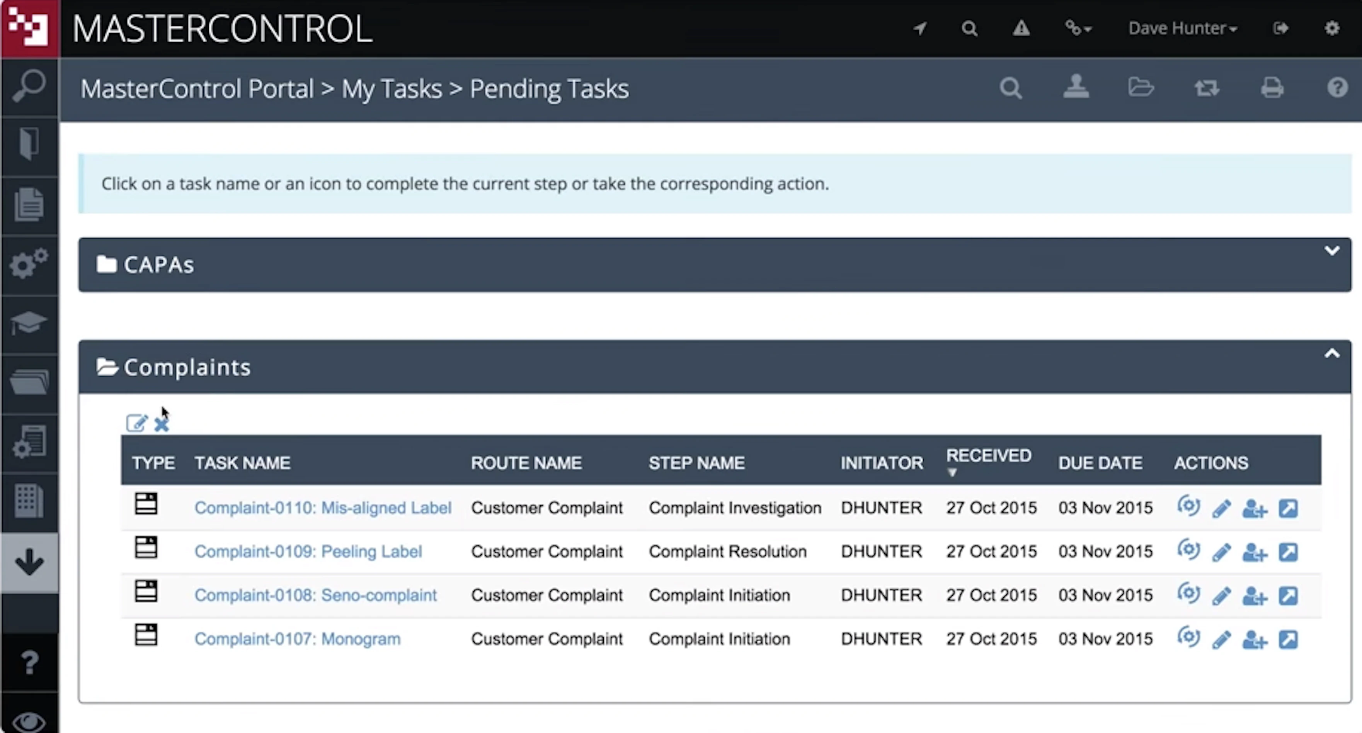Click the edit note icon above table
The width and height of the screenshot is (1362, 733).
pos(136,423)
